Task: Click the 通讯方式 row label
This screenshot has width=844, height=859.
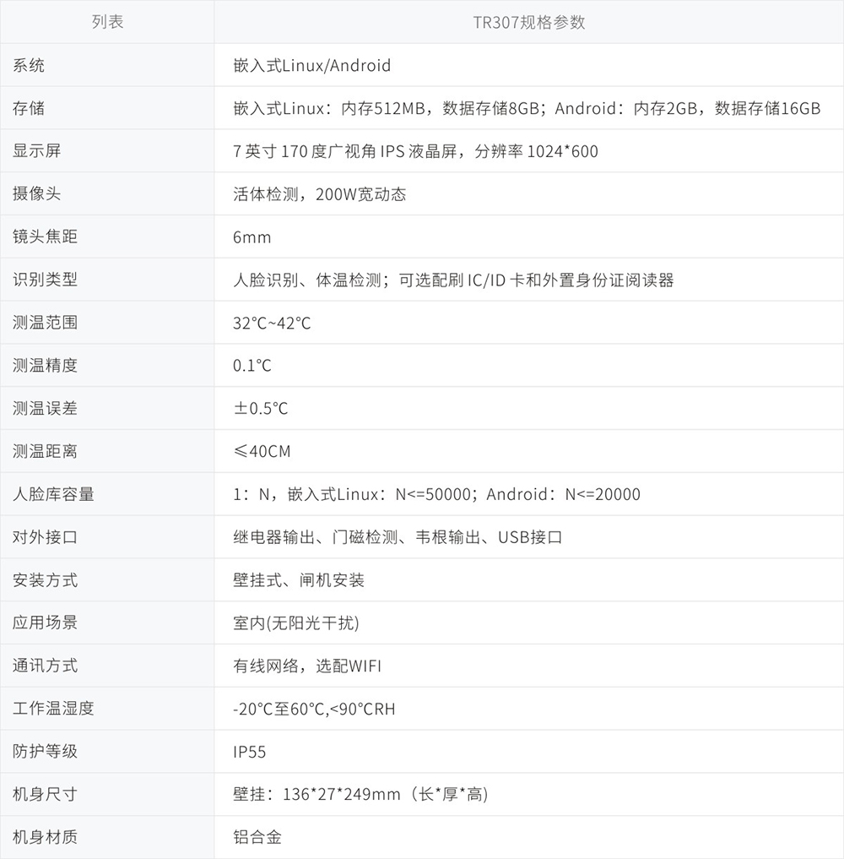Action: click(46, 666)
